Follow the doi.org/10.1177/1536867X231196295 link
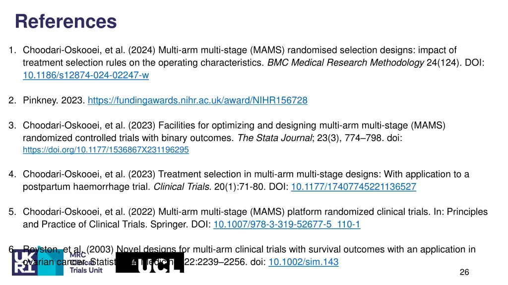Viewport: 508px width, 285px height. (x=106, y=149)
